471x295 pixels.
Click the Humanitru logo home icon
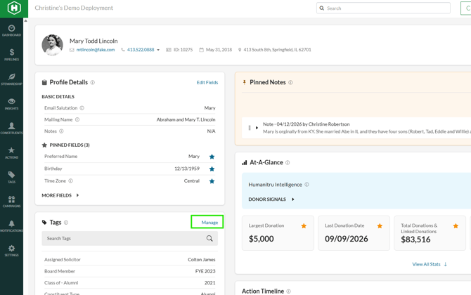pos(14,8)
